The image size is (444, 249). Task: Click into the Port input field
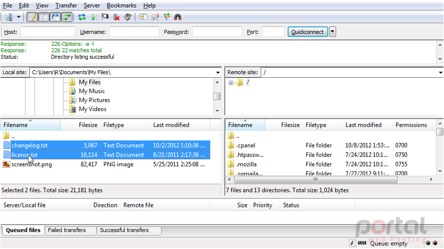tap(273, 32)
